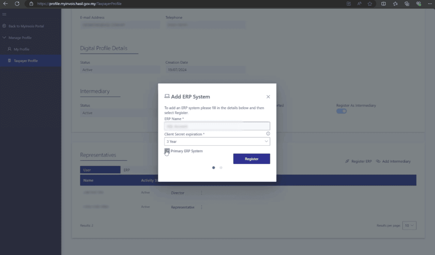Select the E-mail Address field
The height and width of the screenshot is (255, 435).
coord(120,25)
